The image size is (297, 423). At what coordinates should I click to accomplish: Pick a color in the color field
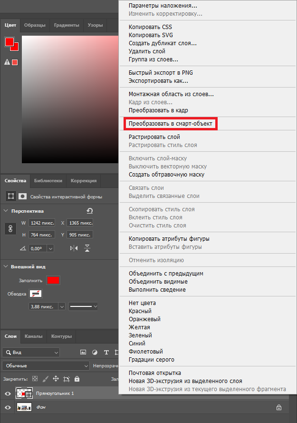(70, 99)
